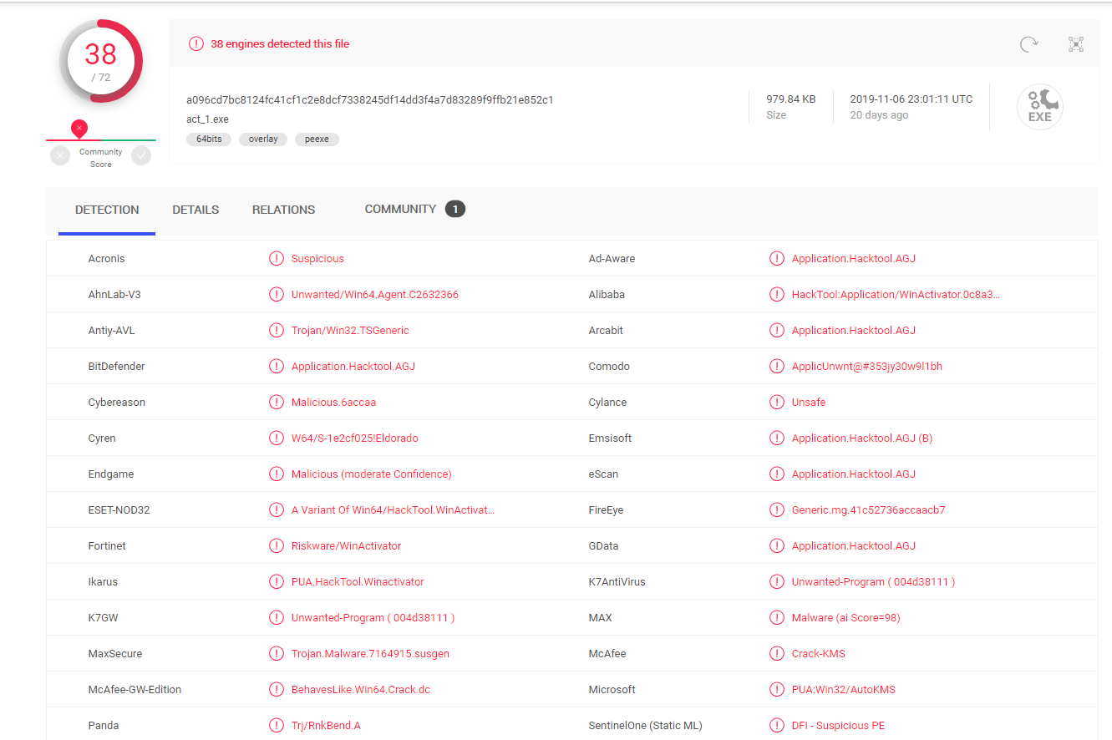Screen dimensions: 1112x740
Task: Click 'Malicious (moderate Confidence)' result
Action: point(371,474)
